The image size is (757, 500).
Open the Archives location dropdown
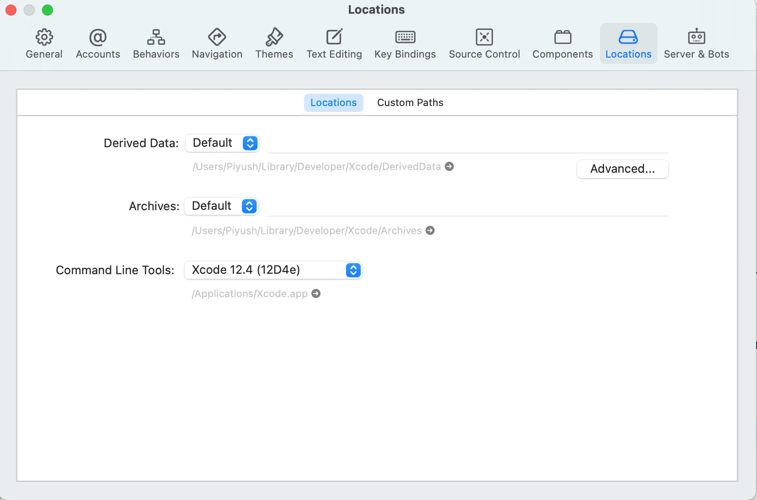(221, 206)
